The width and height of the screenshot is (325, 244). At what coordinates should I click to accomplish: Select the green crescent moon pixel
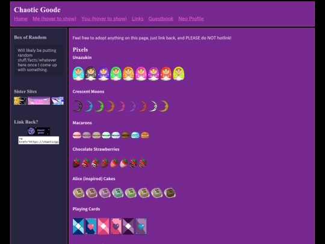[99, 106]
